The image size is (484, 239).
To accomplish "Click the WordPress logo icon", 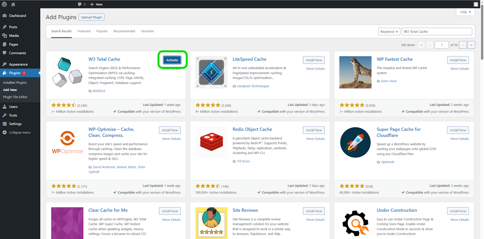I will coord(5,4).
